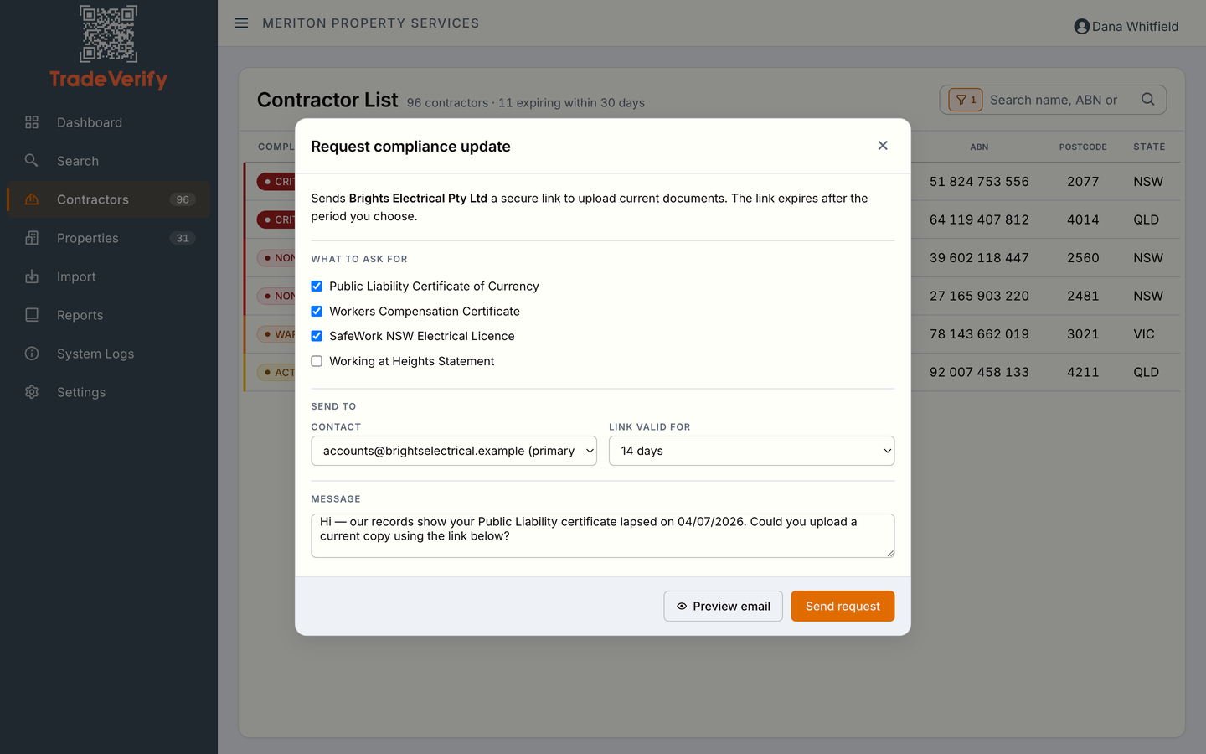Screen dimensions: 1206x754
Task: Click the VIC state cell
Action: (1144, 334)
